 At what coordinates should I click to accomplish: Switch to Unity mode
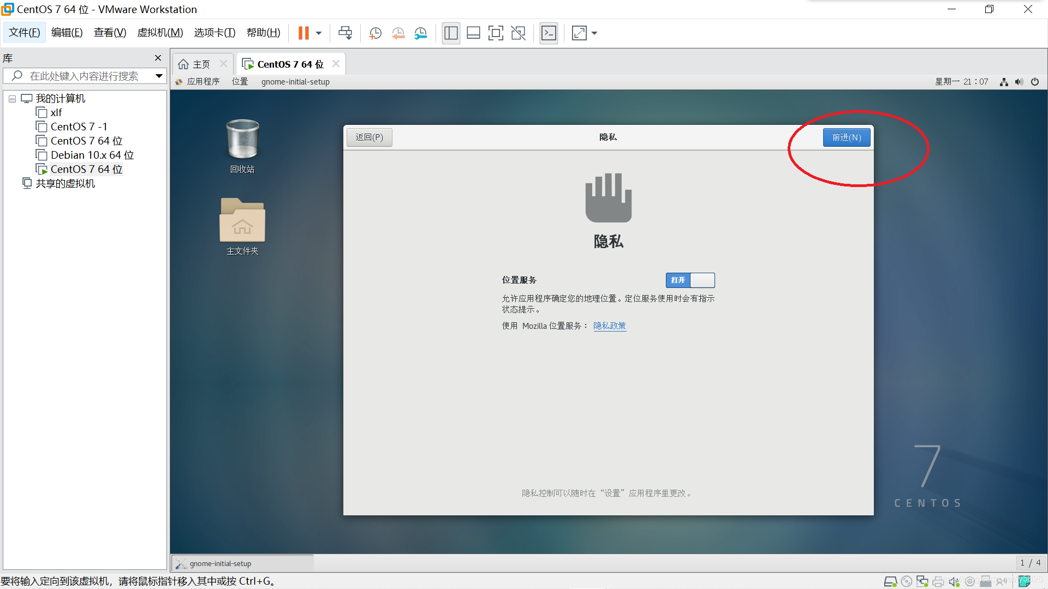[x=518, y=33]
